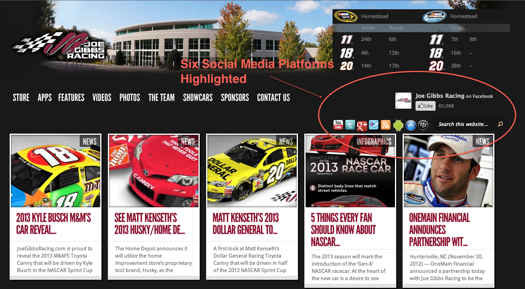Select car number 18 in Nationwide results

click(436, 53)
